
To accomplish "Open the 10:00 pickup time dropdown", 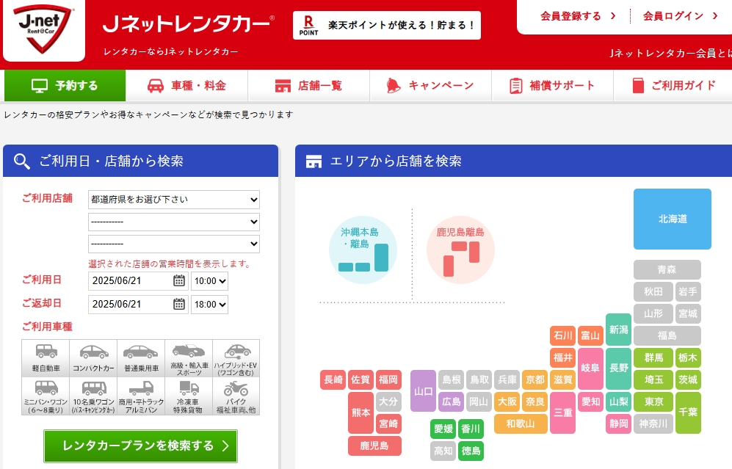I will tap(209, 281).
